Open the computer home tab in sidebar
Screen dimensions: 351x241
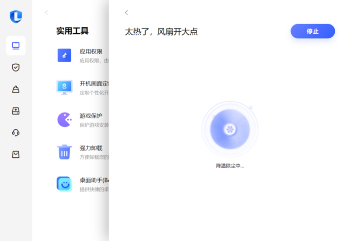16,46
